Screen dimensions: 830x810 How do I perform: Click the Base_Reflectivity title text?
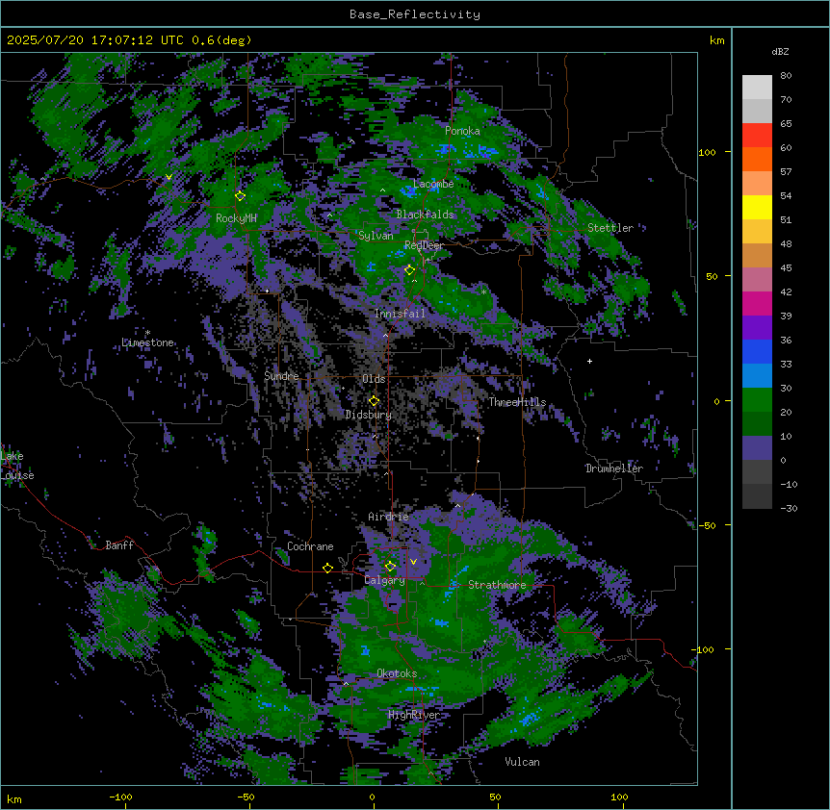coord(415,14)
